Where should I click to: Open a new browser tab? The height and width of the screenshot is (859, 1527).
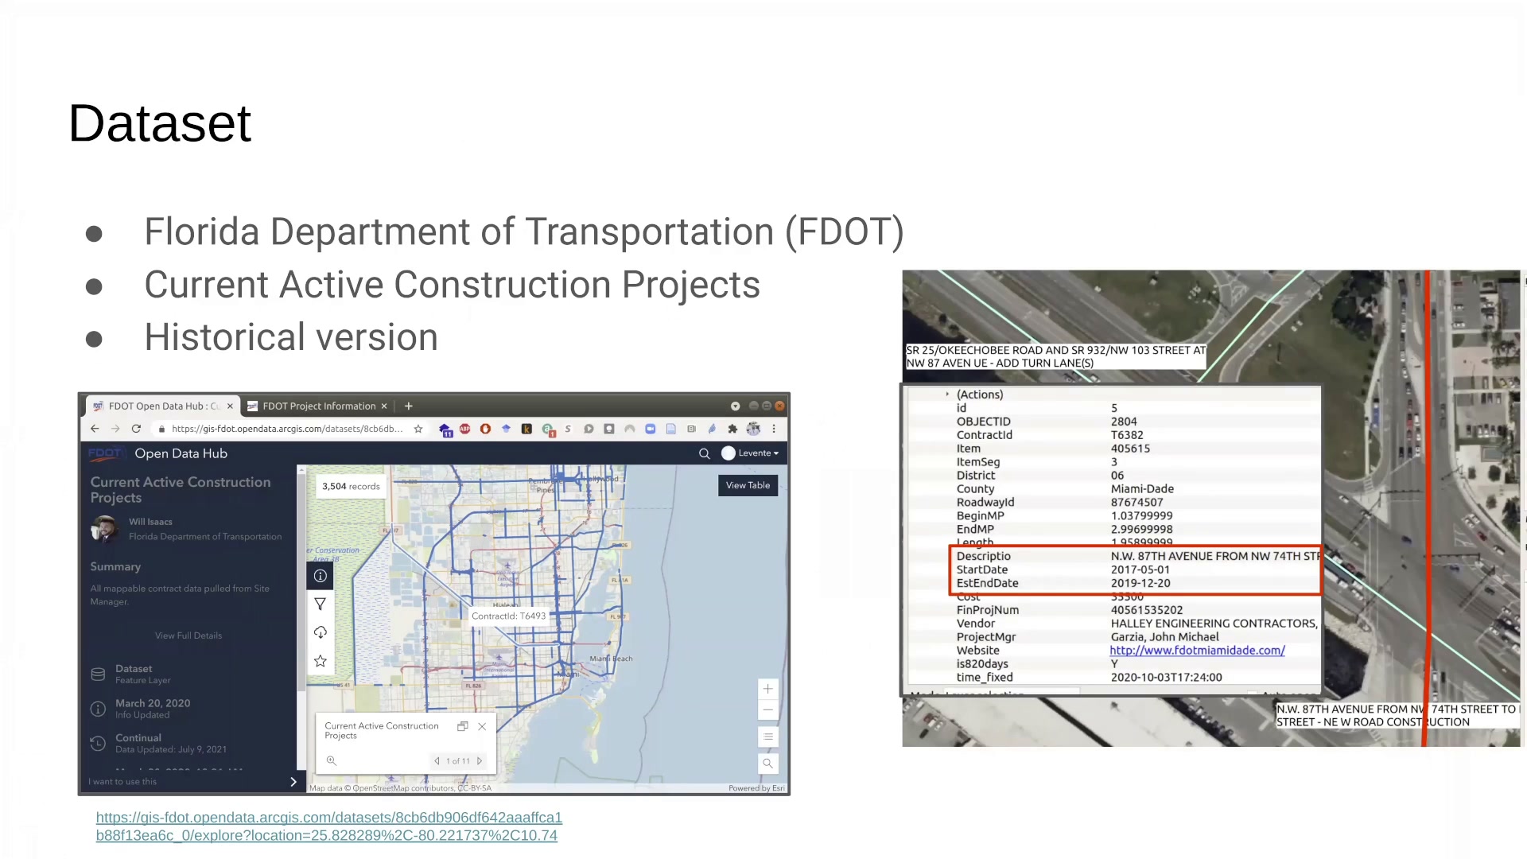click(409, 406)
